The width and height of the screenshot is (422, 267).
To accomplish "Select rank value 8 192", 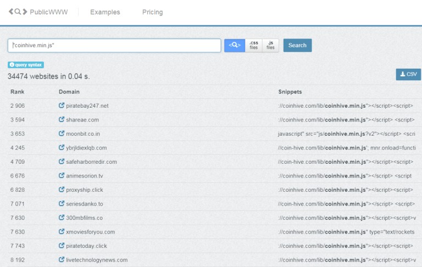I will click(18, 260).
